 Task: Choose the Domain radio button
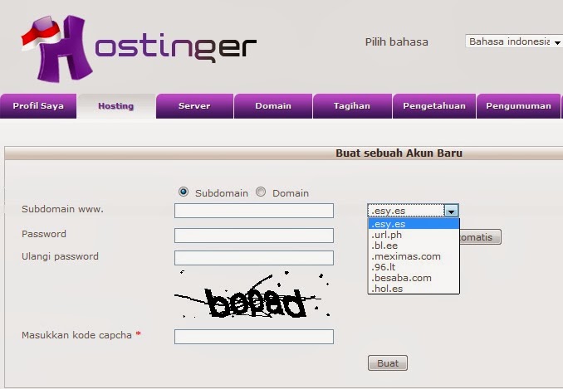261,192
